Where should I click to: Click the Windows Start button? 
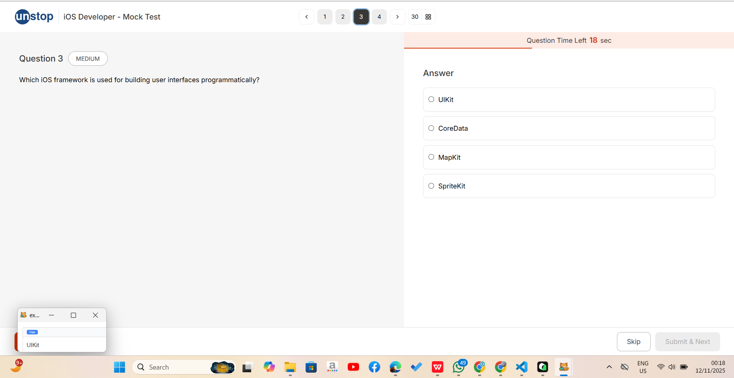(119, 367)
